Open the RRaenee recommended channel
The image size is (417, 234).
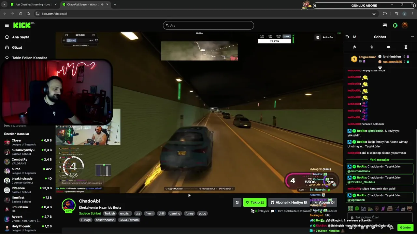click(28, 190)
